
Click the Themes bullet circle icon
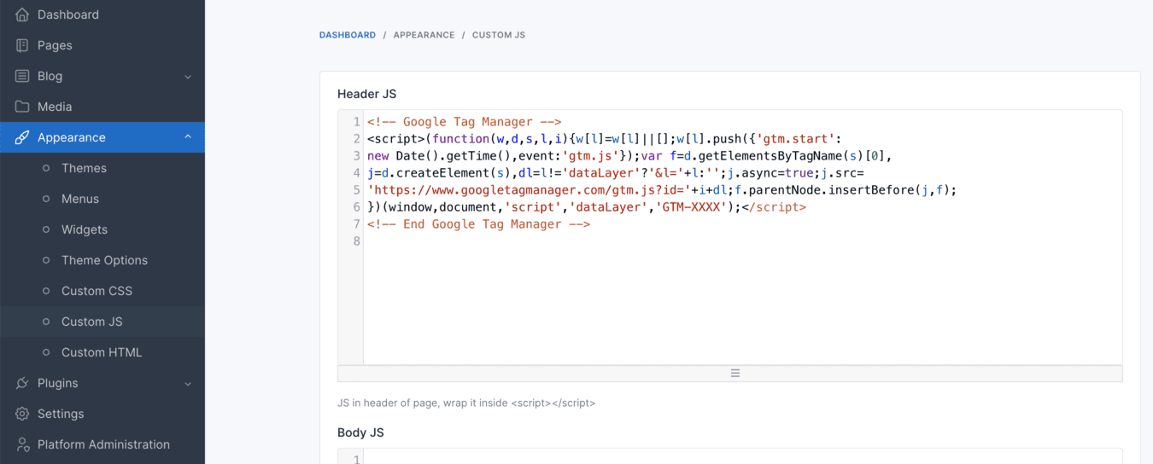pyautogui.click(x=46, y=168)
